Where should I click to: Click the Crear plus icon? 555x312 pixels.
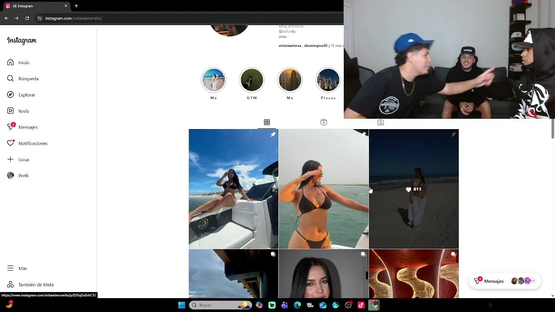10,159
